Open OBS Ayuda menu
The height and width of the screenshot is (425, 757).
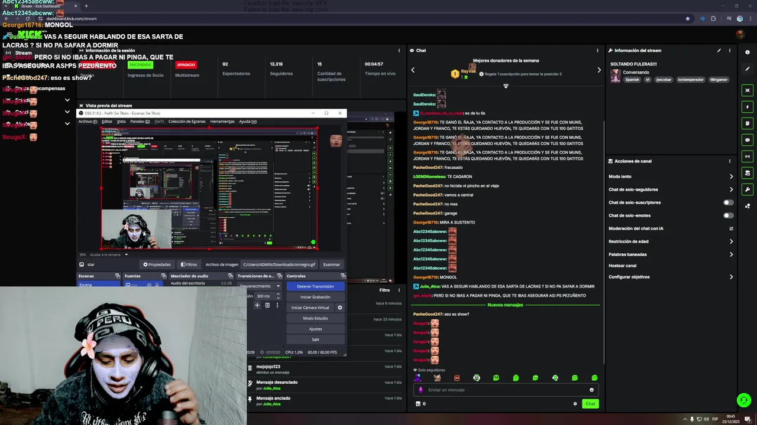[x=248, y=122]
